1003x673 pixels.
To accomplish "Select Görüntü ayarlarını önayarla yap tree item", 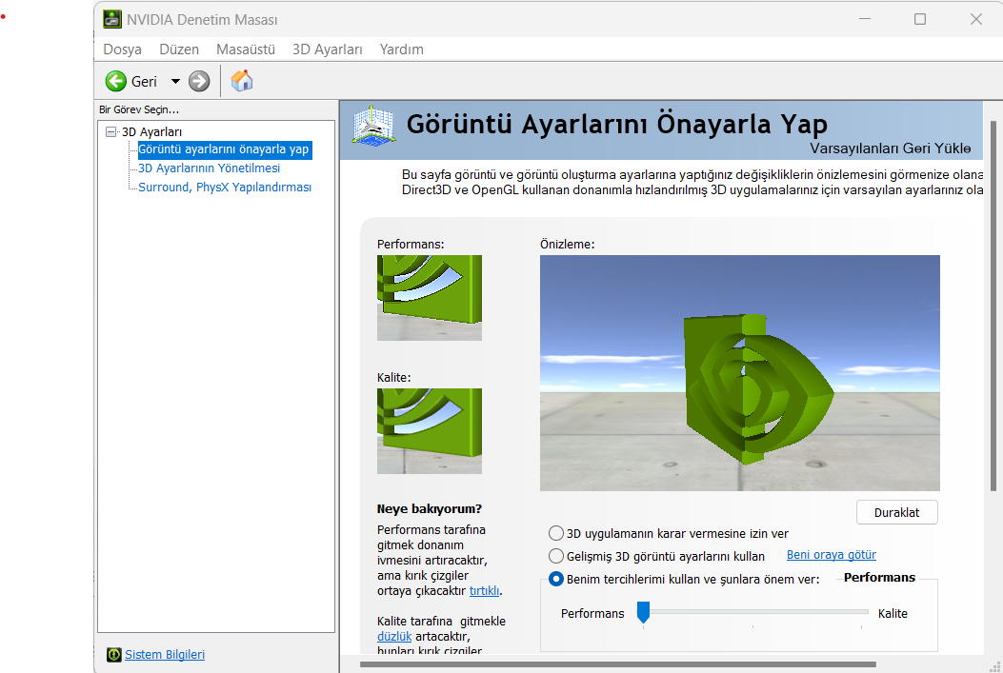I will point(225,149).
